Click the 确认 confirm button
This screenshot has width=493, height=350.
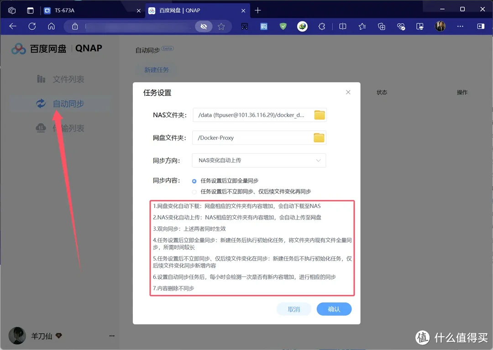[334, 309]
